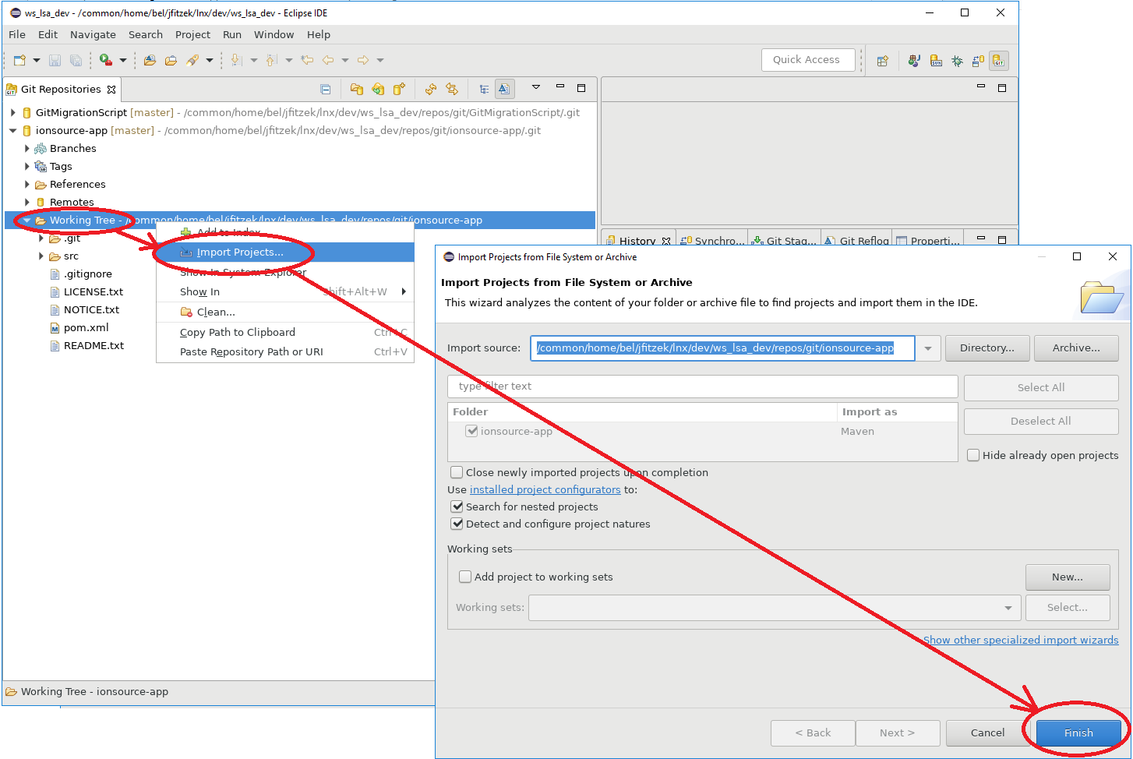1133x759 pixels.
Task: Open the Import source dropdown arrow
Action: coord(928,348)
